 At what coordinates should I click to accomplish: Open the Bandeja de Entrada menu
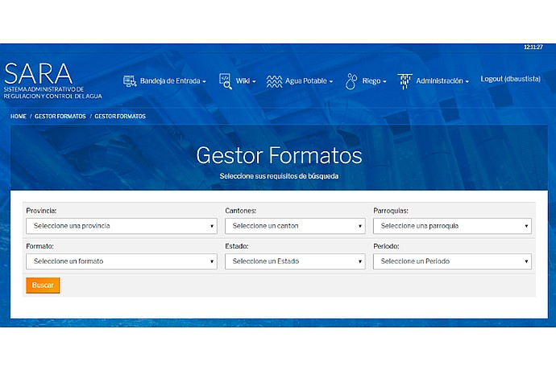172,81
